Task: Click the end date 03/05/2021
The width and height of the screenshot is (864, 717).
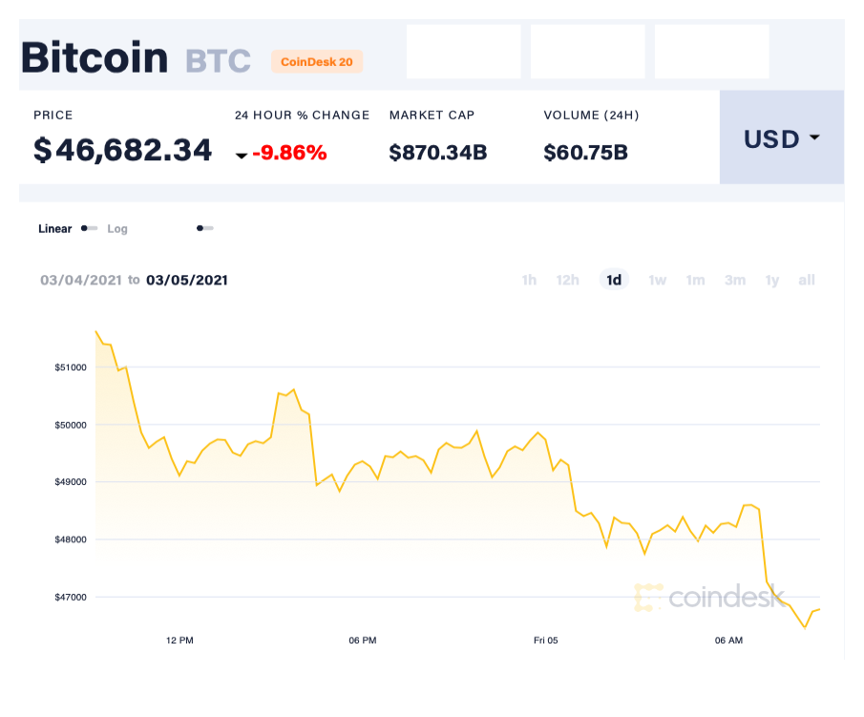Action: coord(187,280)
